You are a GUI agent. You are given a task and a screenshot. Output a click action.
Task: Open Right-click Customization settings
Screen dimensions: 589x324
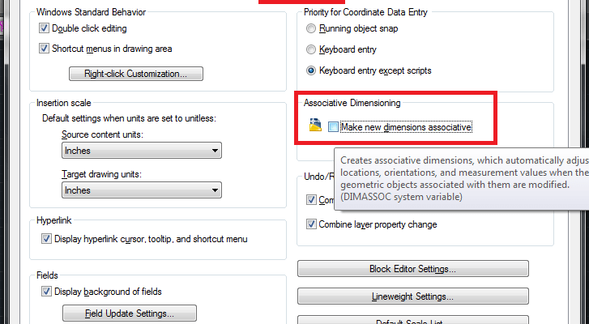click(135, 75)
